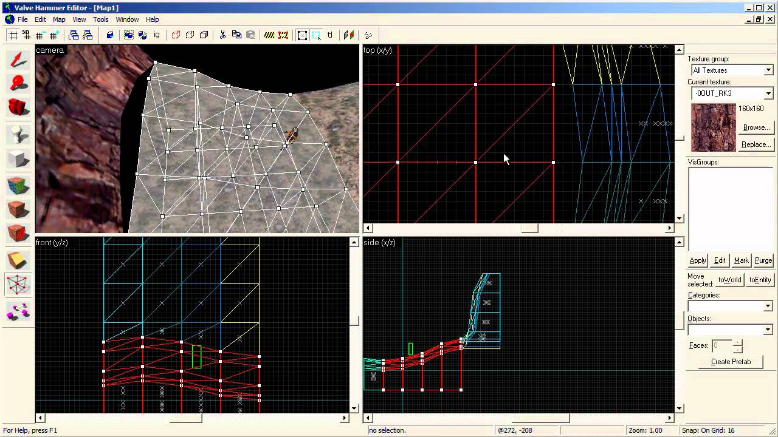This screenshot has width=778, height=437.
Task: Save window state icon
Action: [88, 35]
